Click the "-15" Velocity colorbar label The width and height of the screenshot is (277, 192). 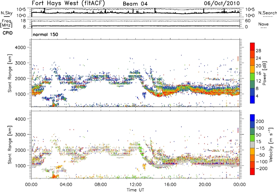[x=260, y=148]
